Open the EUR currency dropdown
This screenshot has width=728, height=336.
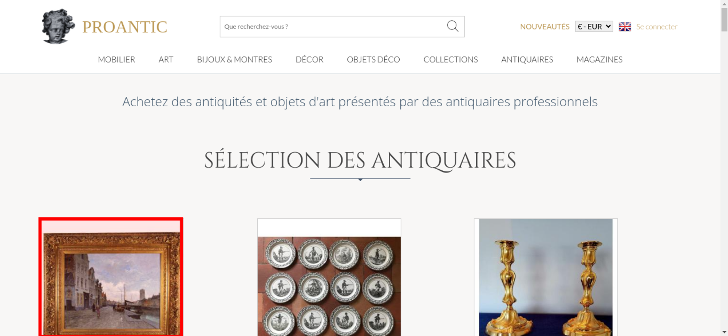pos(594,27)
